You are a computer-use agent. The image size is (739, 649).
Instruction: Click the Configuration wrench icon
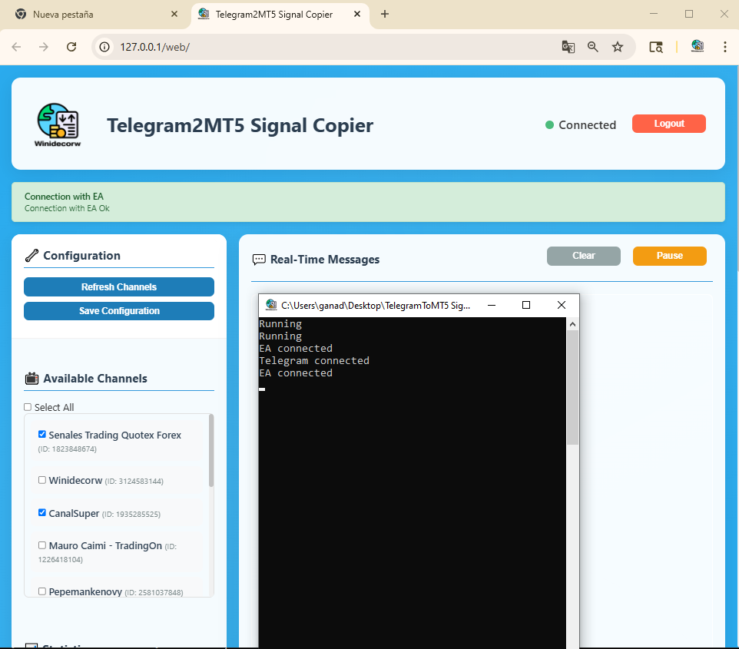[31, 256]
